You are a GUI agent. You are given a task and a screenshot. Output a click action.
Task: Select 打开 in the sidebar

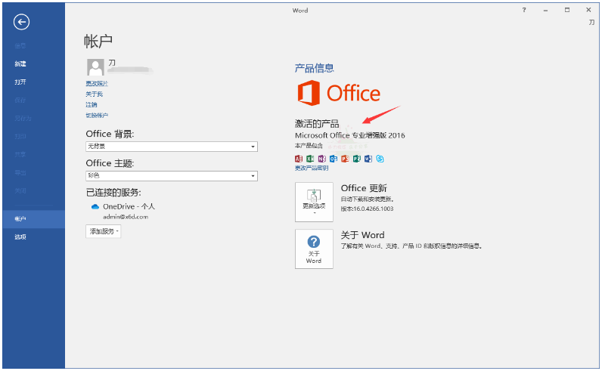(x=20, y=82)
